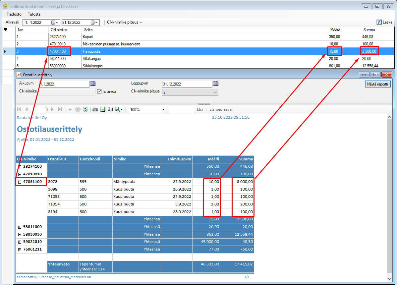Open the Alkupvm calendar picker

(93, 84)
